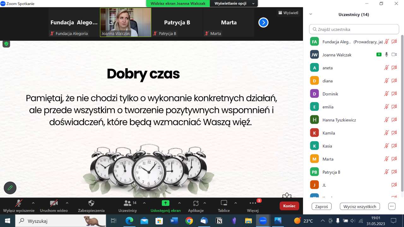Screen dimensions: 404x227
Task: Toggle microphone mute for participant aneta
Action: pyautogui.click(x=386, y=68)
